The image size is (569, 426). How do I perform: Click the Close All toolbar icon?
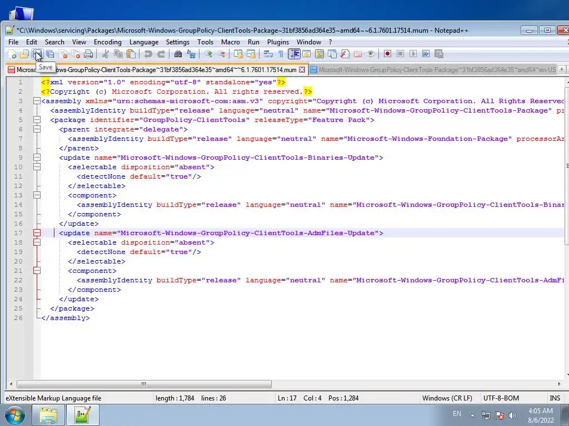(x=76, y=54)
